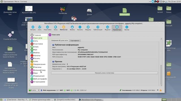Select Жучок КТ368.JPG desktop thumbnail
The image size is (181, 101).
[29, 10]
